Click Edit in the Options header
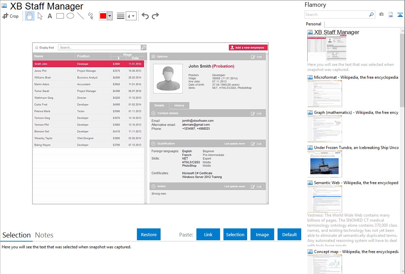This screenshot has width=405, height=274. 257,57
